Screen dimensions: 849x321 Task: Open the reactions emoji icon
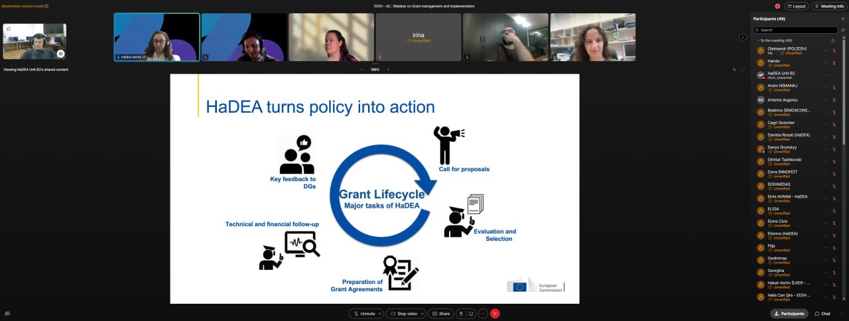pos(471,314)
